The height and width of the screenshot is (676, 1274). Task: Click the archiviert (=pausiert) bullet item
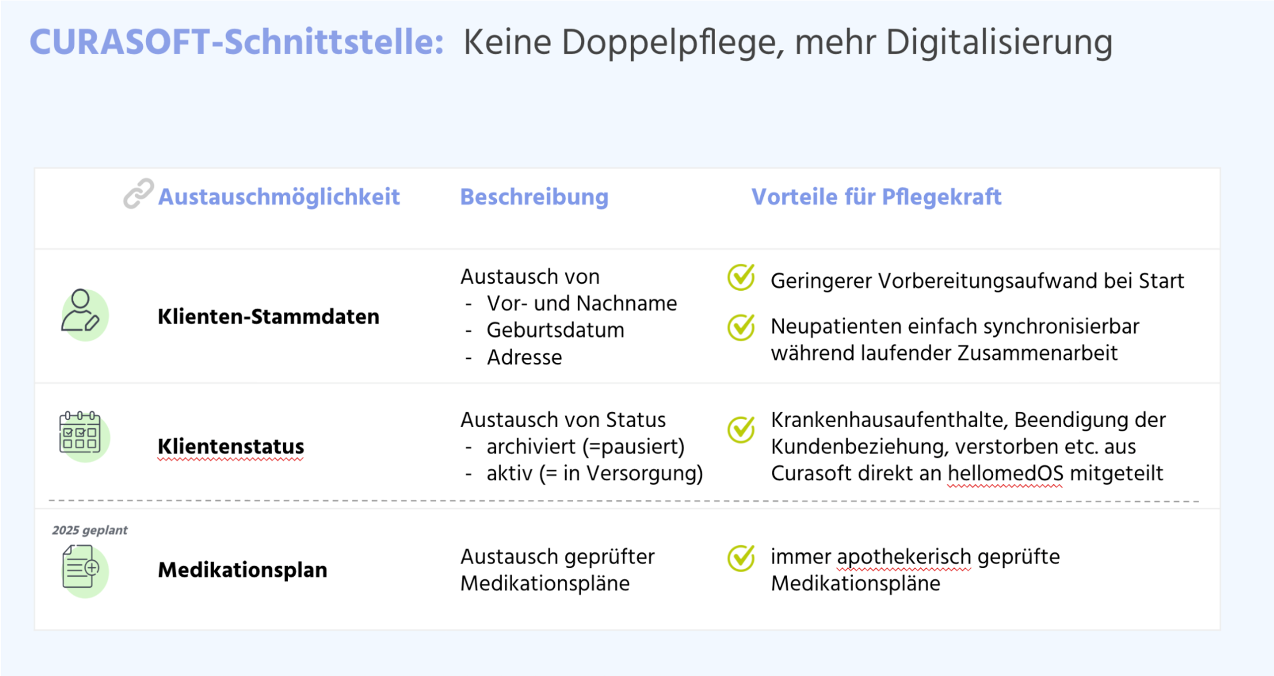585,447
